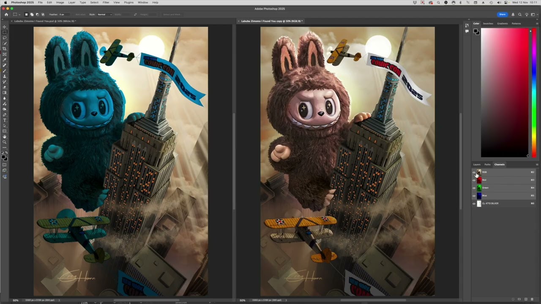
Task: Switch to the Paths tab
Action: [487, 165]
